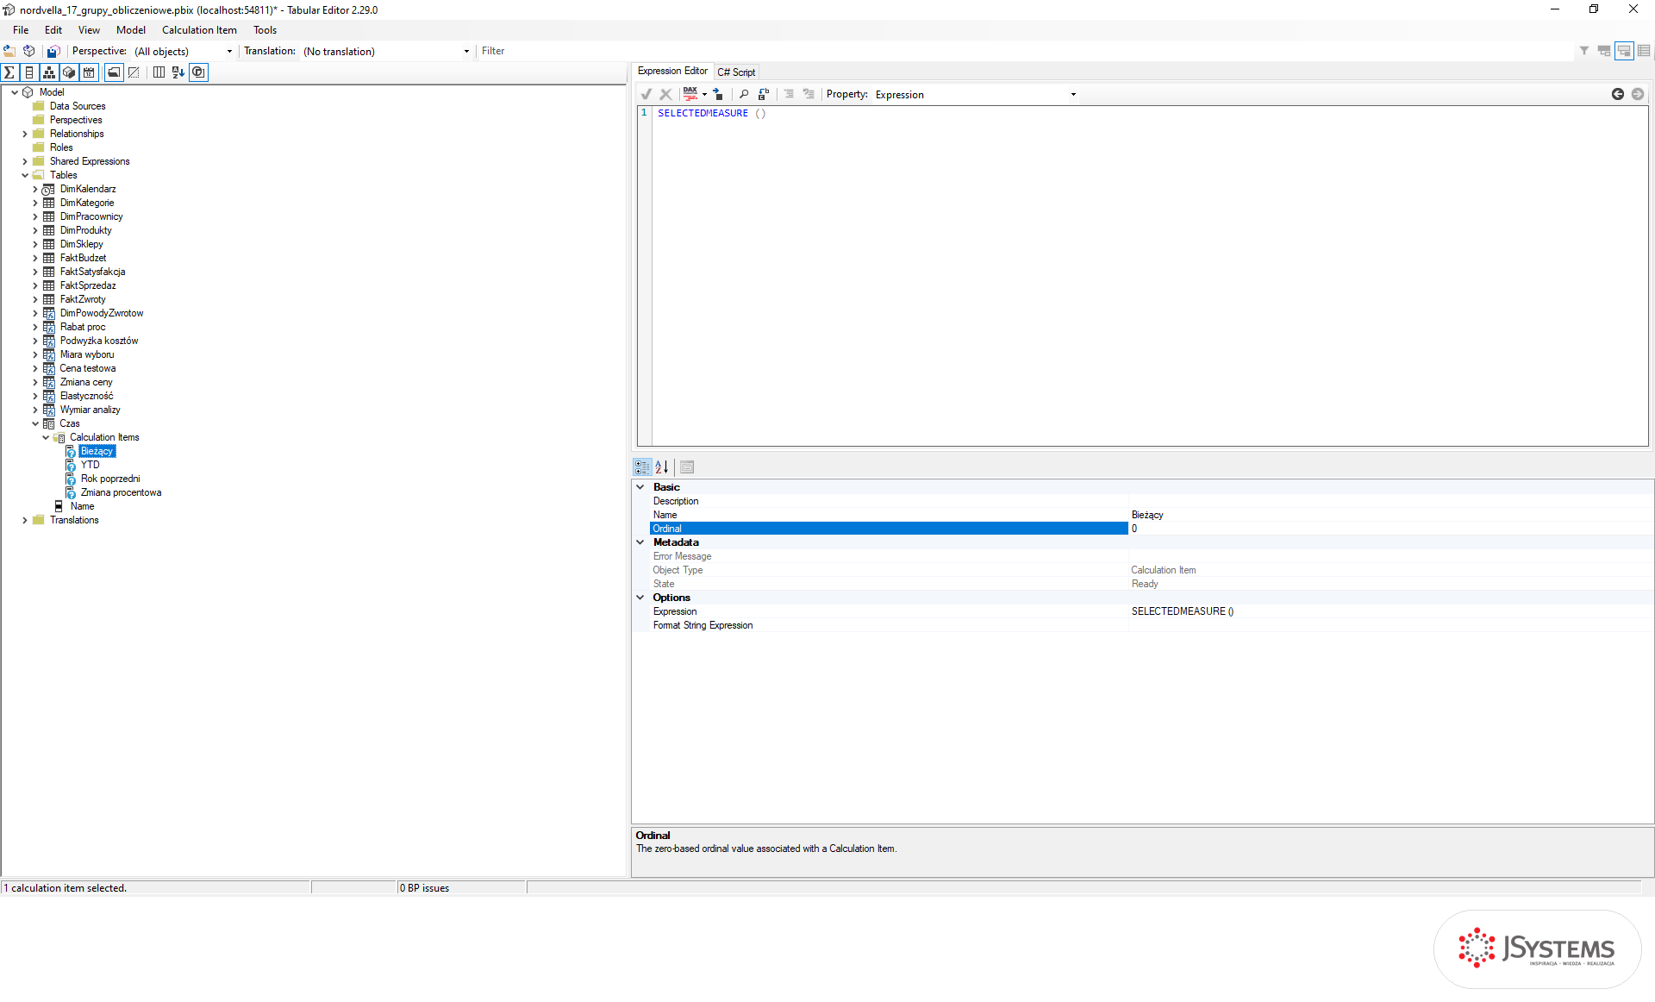Viewport: 1655px width, 1002px height.
Task: Click the find magnifier icon in expression editor
Action: 744,94
